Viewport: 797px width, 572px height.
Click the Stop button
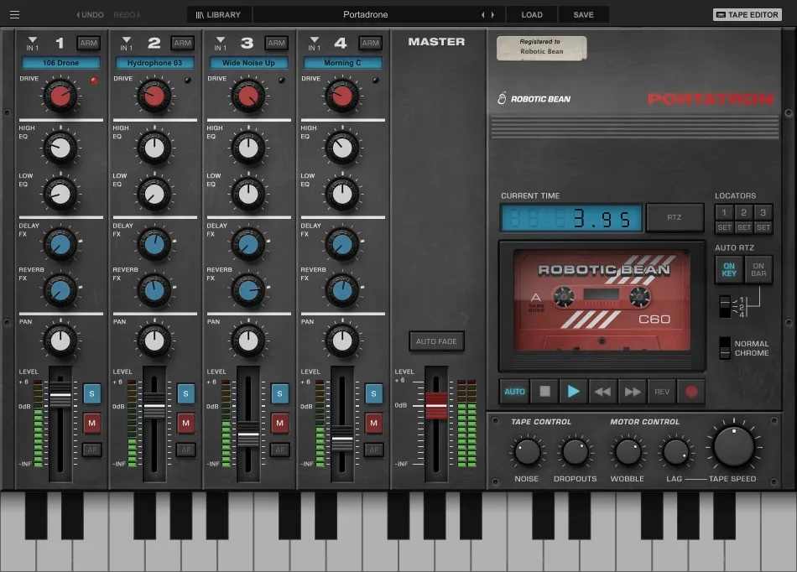[x=544, y=392]
